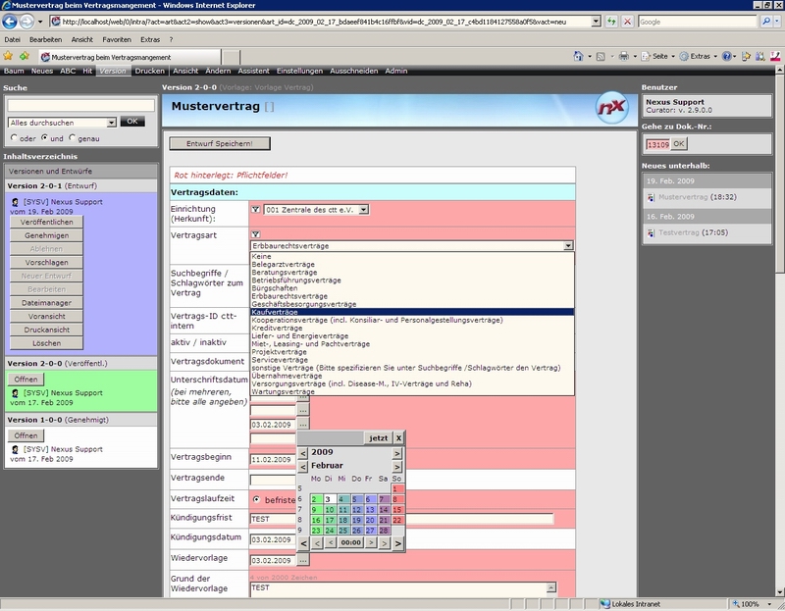Choose Kreditverträge in the Vertragsart list
Screen dimensions: 785x611
pyautogui.click(x=411, y=328)
